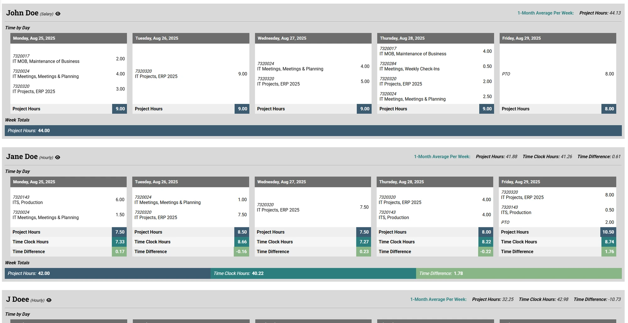Click Jane Doe's Monday time difference value 0.17
The width and height of the screenshot is (628, 323).
click(x=119, y=252)
